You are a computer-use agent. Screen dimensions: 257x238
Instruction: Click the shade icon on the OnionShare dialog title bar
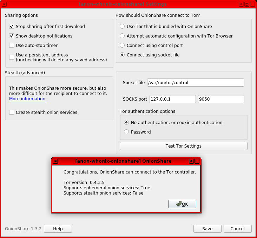point(191,161)
